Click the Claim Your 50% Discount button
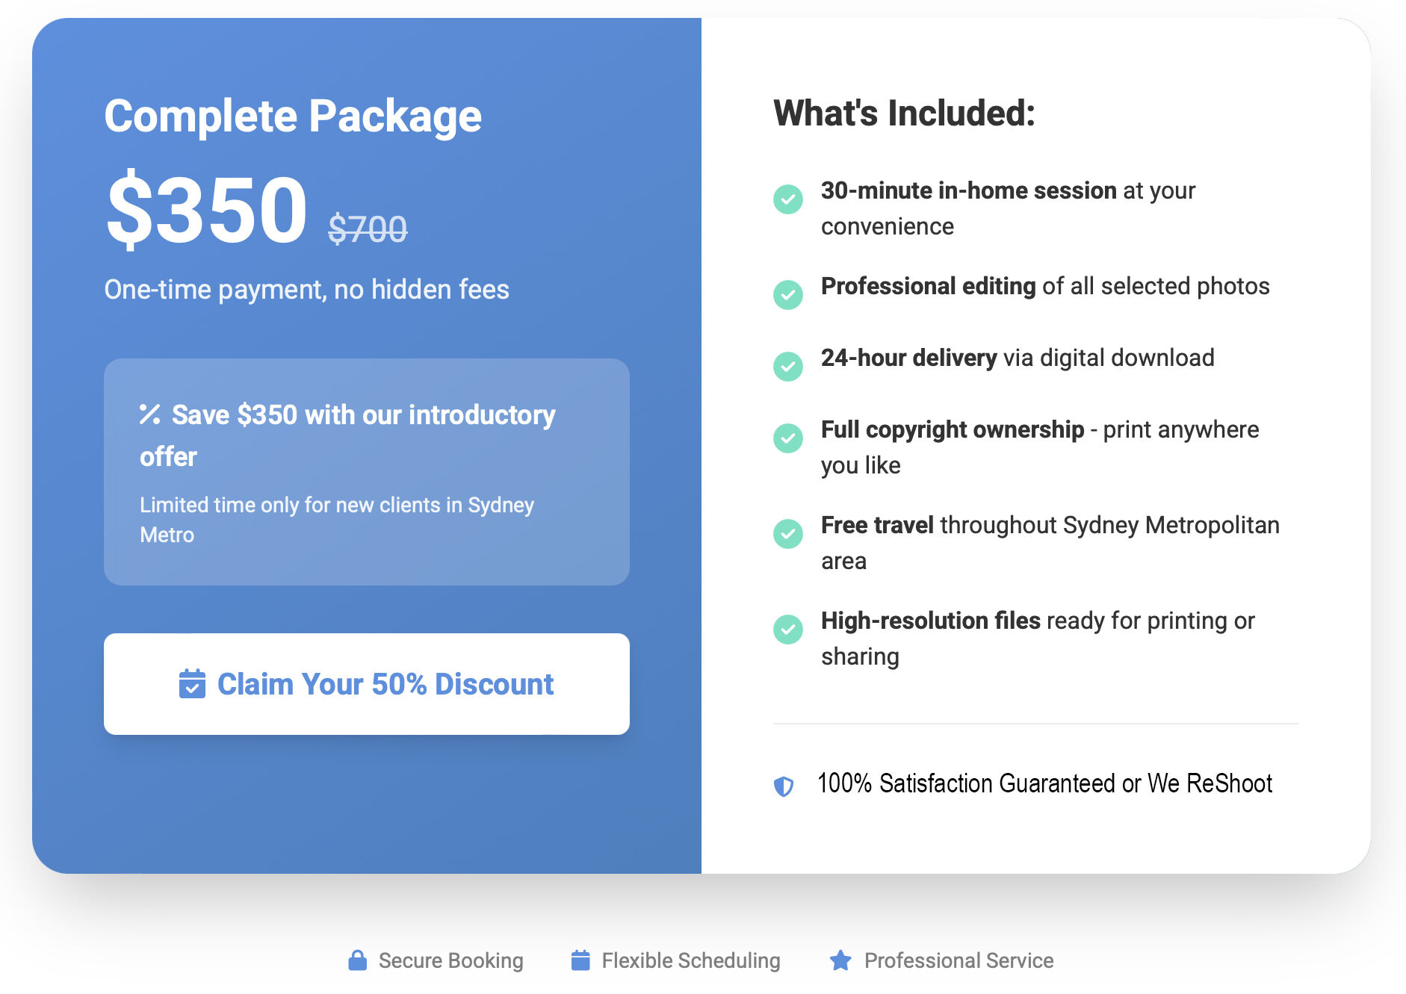 pyautogui.click(x=366, y=684)
